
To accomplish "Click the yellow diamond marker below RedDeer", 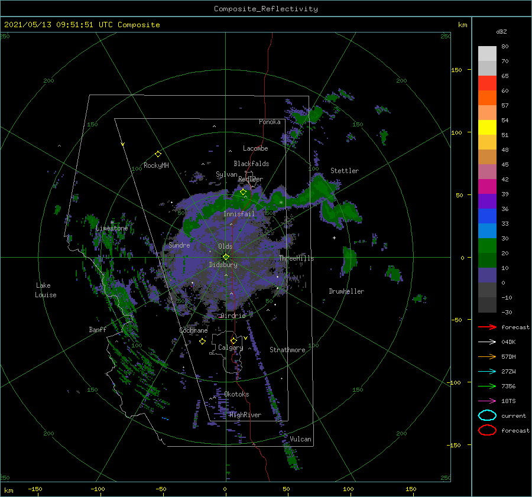I will (x=244, y=192).
